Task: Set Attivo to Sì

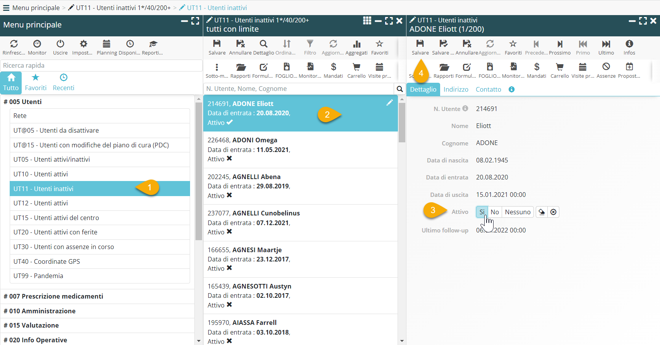Action: [482, 212]
